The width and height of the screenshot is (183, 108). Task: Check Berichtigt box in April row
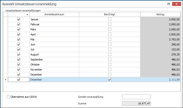[110, 34]
